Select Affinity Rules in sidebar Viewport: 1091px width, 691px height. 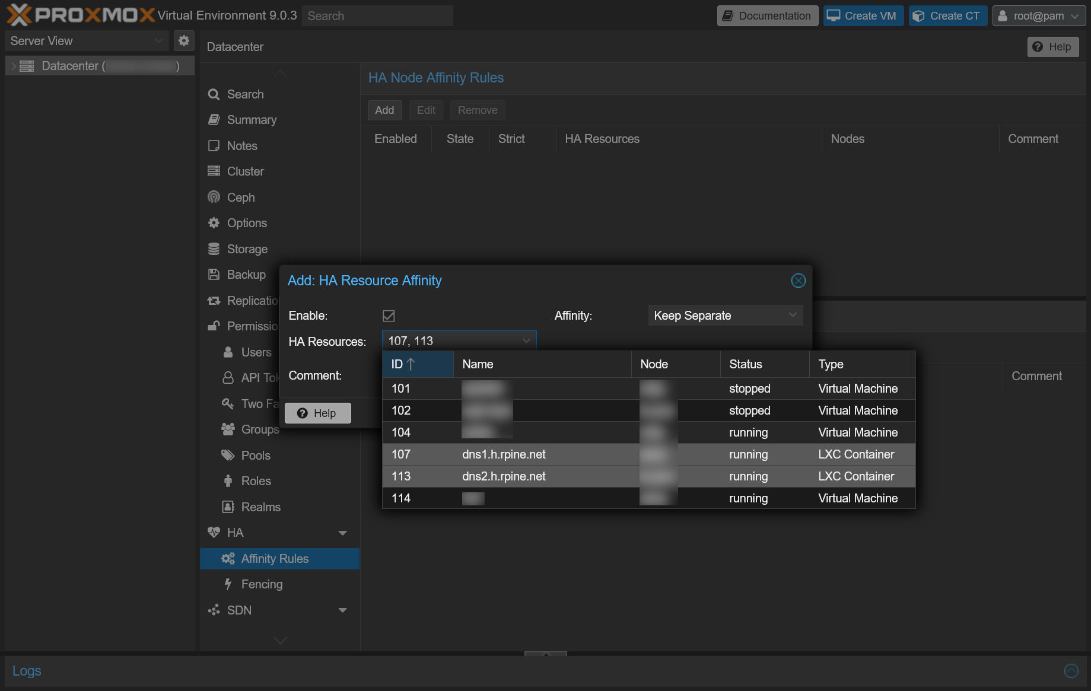click(279, 559)
